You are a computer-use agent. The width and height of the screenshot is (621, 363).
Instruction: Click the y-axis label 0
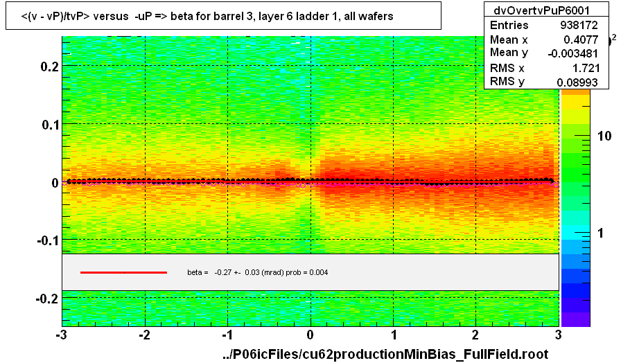pyautogui.click(x=55, y=183)
